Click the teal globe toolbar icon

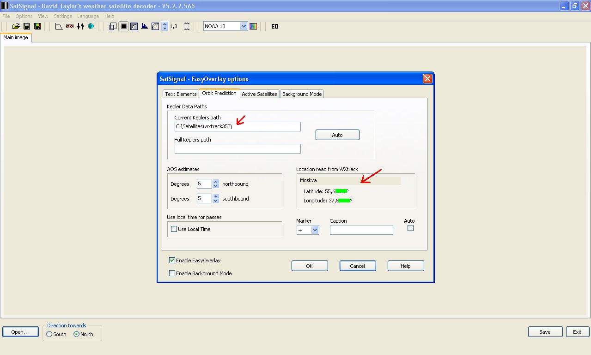tap(91, 26)
